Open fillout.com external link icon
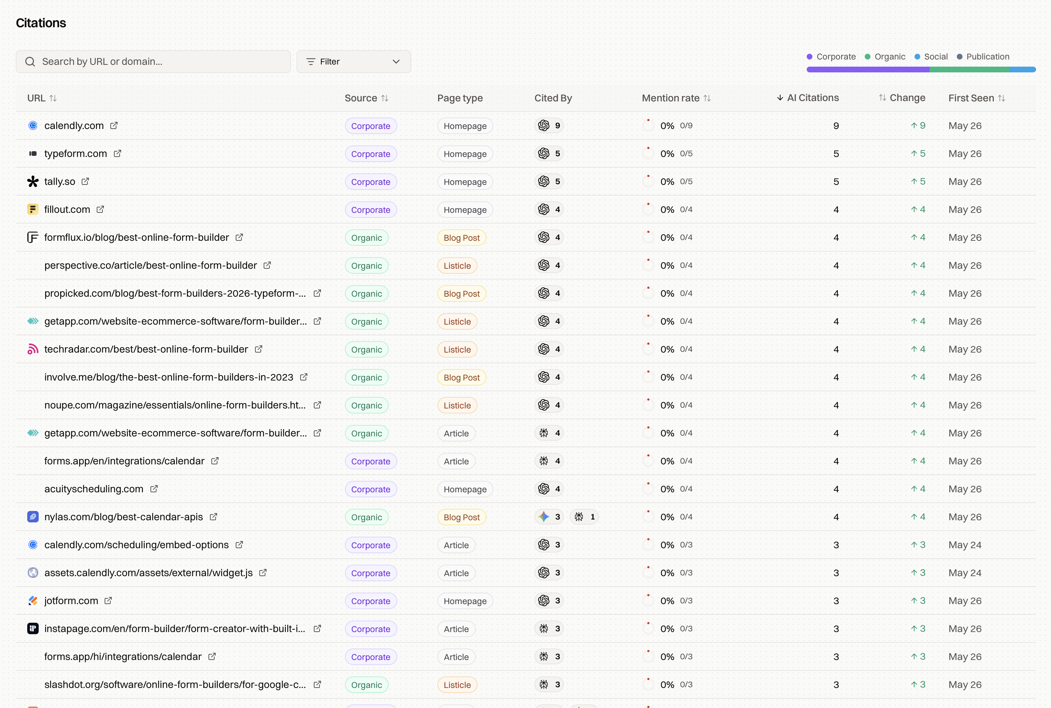Image resolution: width=1051 pixels, height=708 pixels. [100, 210]
